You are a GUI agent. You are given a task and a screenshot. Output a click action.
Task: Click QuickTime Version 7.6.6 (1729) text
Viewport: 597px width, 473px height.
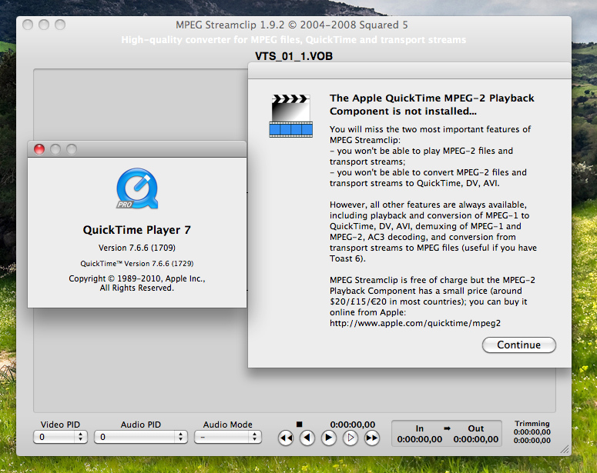(137, 264)
